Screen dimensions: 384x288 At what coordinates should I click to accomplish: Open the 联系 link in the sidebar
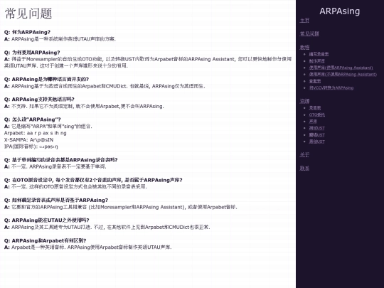click(304, 168)
